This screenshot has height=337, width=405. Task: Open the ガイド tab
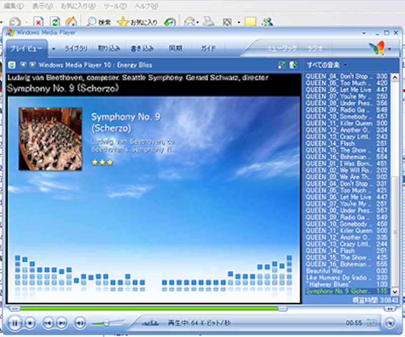(208, 48)
